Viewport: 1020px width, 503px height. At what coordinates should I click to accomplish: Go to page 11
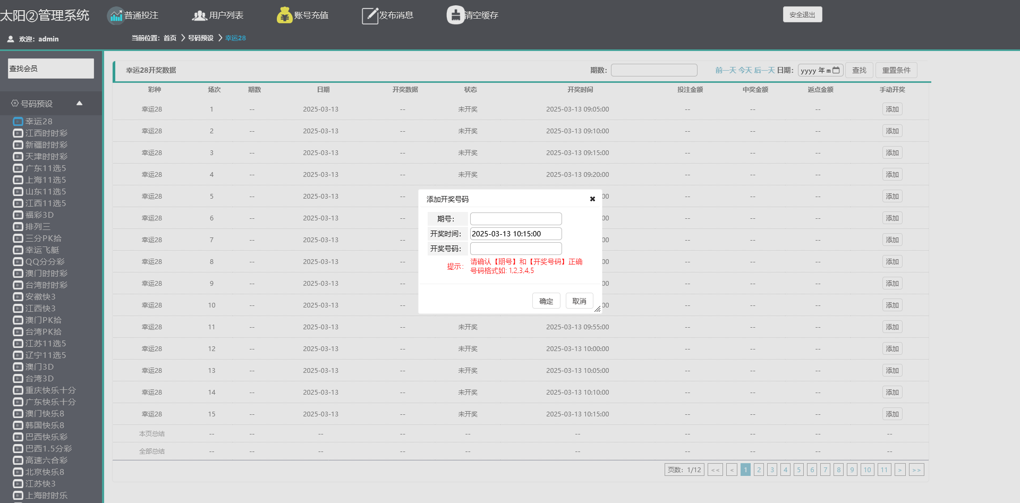point(884,470)
